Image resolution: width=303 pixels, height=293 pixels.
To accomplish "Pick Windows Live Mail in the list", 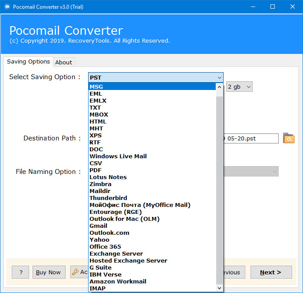I will (x=152, y=156).
